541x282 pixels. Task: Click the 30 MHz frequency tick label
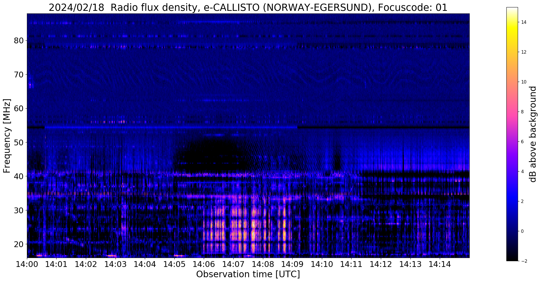[x=19, y=210]
